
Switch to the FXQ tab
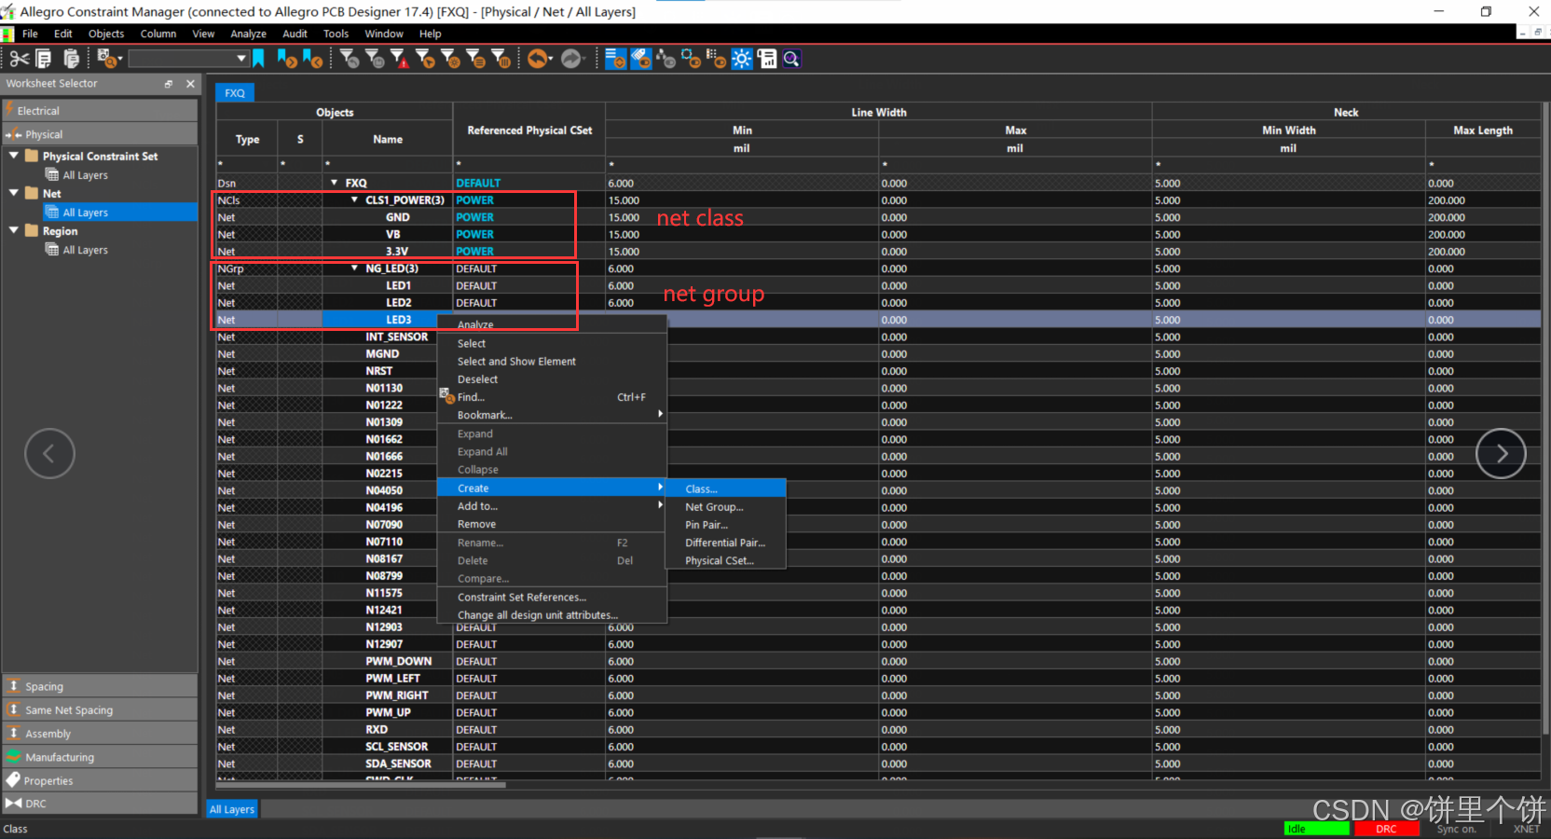click(235, 93)
